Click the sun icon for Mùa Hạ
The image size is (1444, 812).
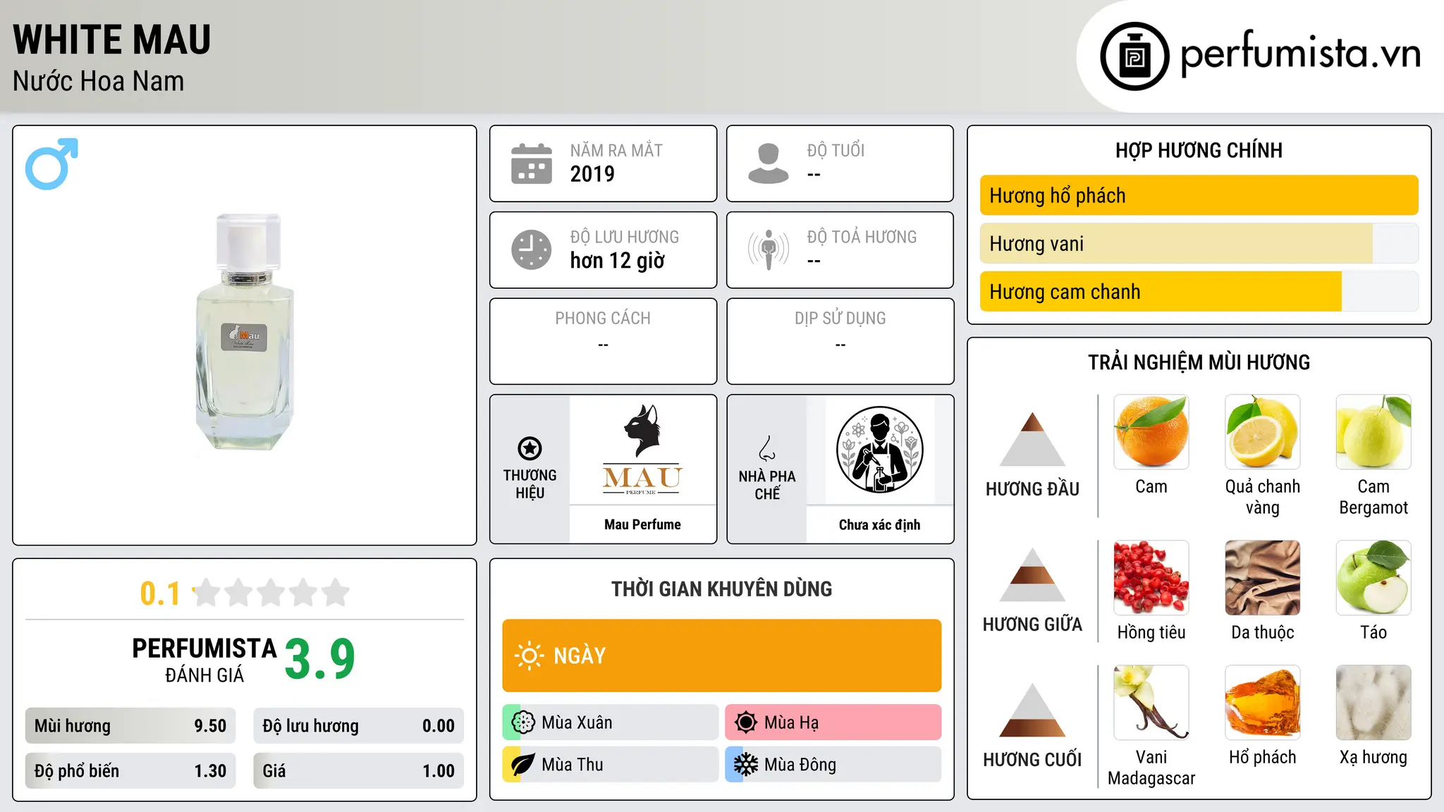point(745,722)
